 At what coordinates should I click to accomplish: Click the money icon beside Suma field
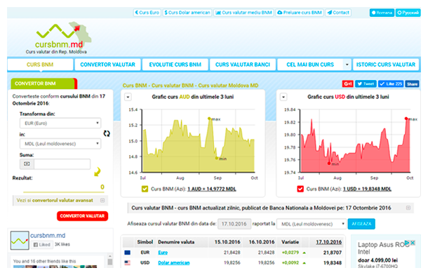point(27,164)
